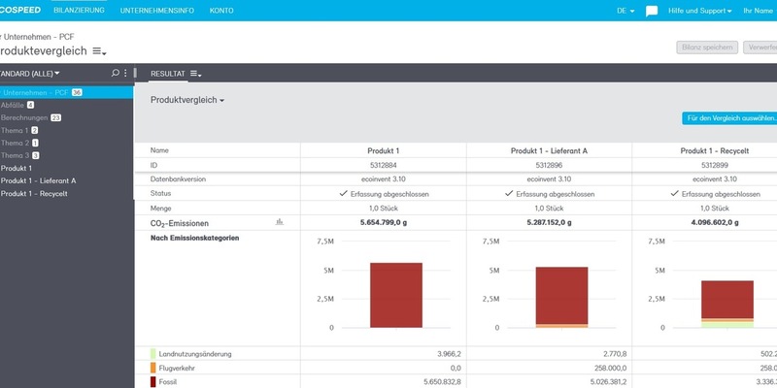The width and height of the screenshot is (777, 388).
Task: Click the Für den Vergleich auswählen button
Action: [729, 118]
